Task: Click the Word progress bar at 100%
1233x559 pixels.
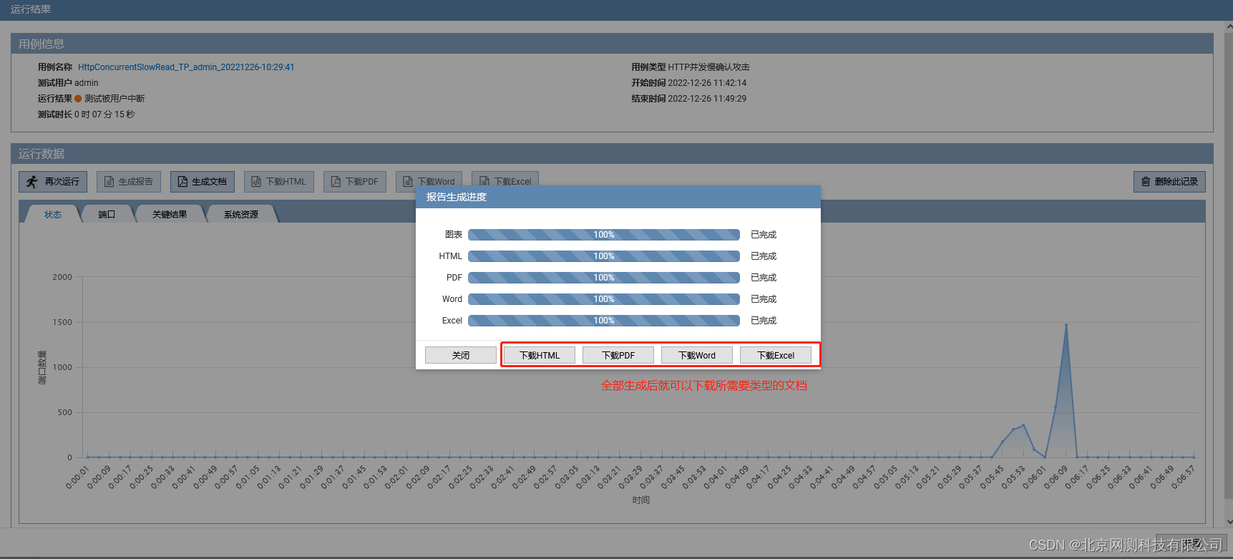Action: point(604,299)
